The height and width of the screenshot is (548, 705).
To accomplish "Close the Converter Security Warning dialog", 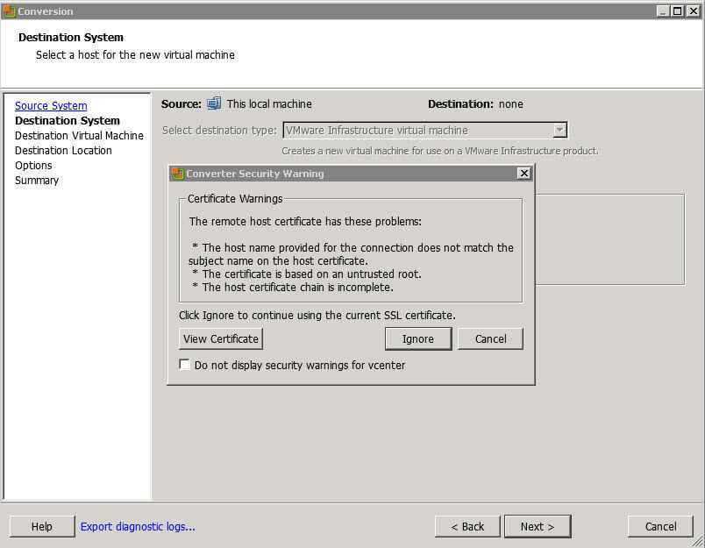I will point(523,174).
